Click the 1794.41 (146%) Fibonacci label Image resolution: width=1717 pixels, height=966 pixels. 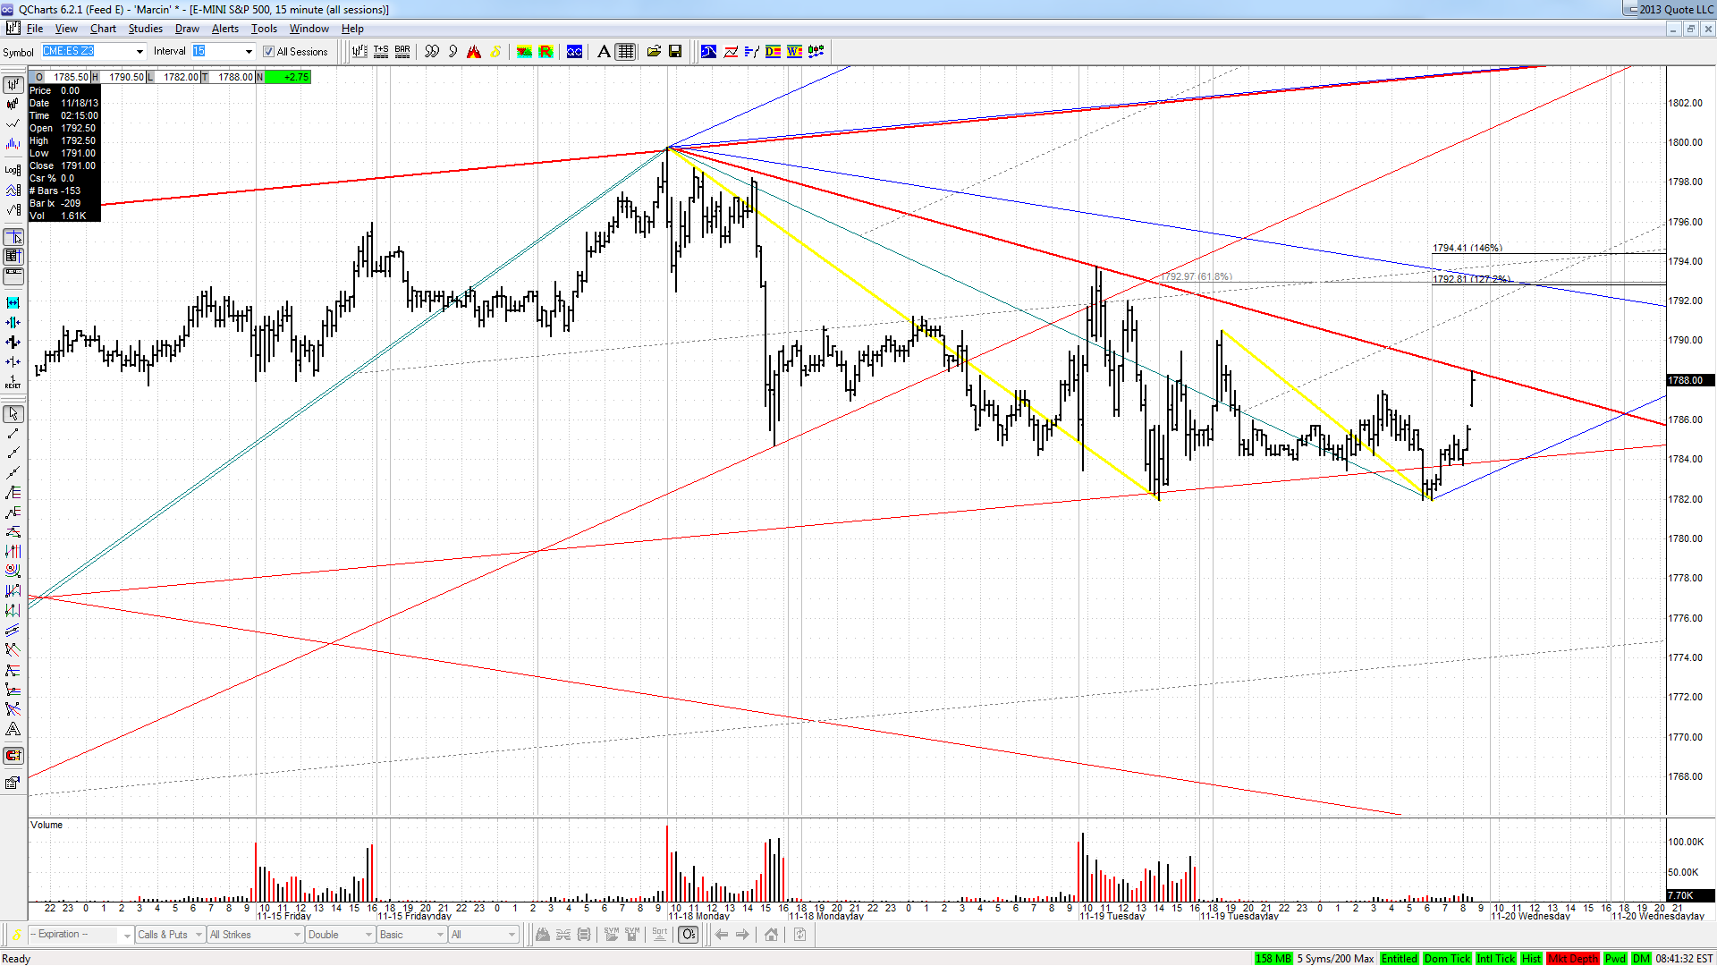click(1467, 248)
